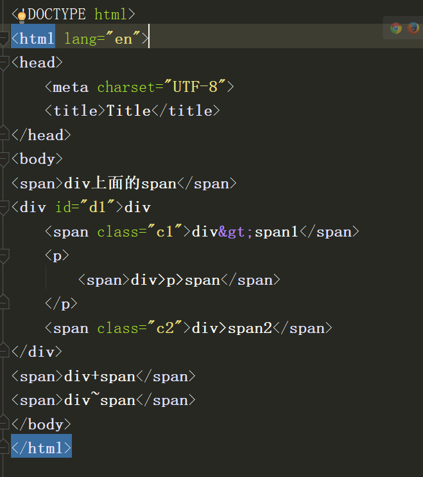Click the div+span text

[99, 377]
